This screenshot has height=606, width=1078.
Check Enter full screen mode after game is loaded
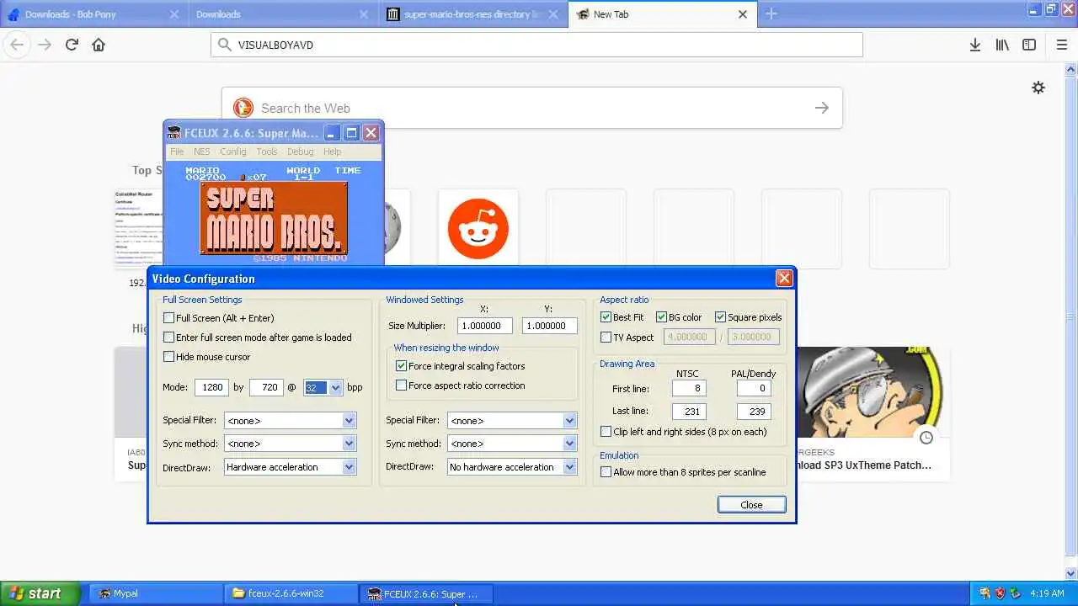(169, 338)
